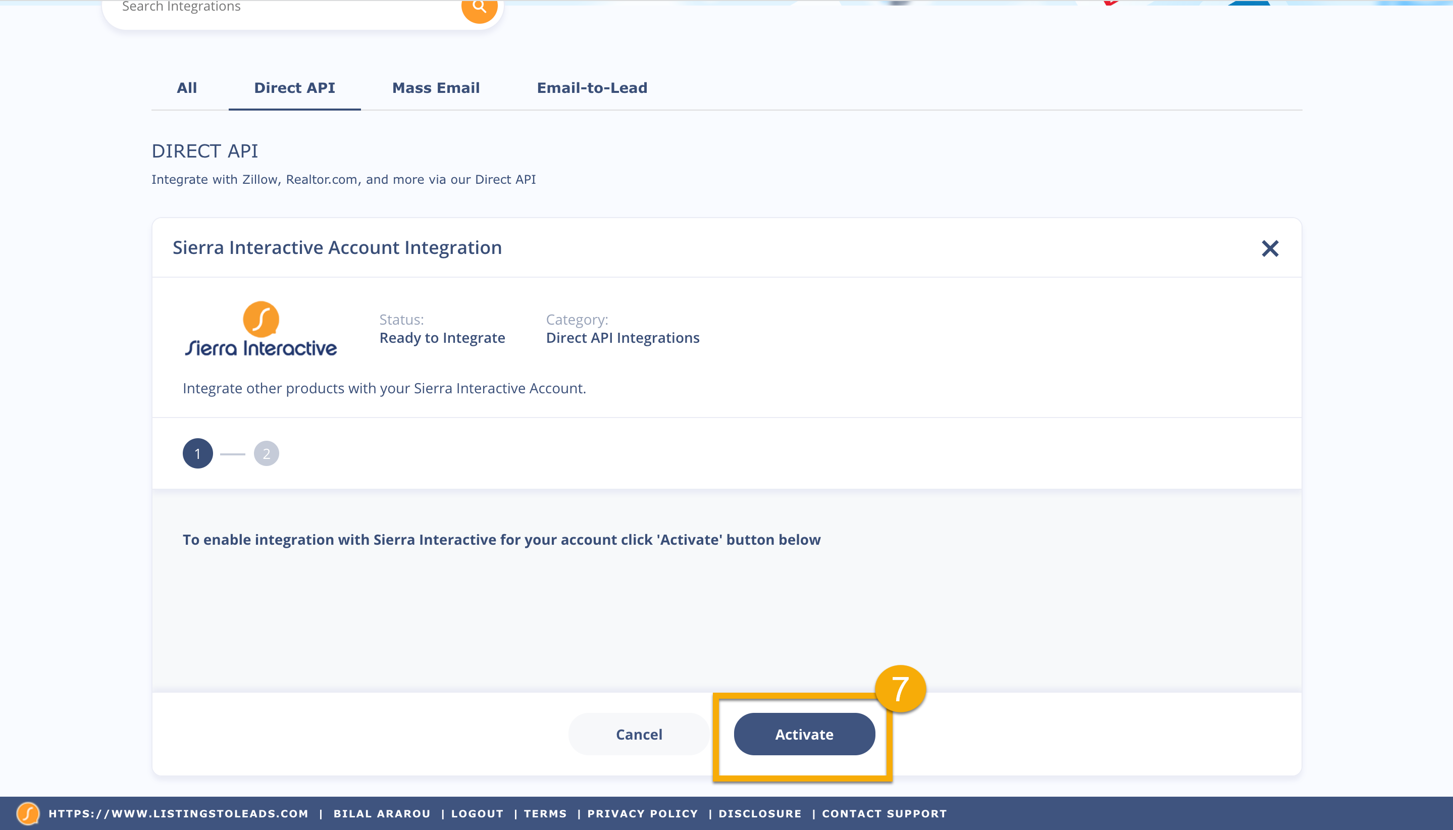Click the 'Direct API Integrations' category text
This screenshot has width=1453, height=830.
622,337
